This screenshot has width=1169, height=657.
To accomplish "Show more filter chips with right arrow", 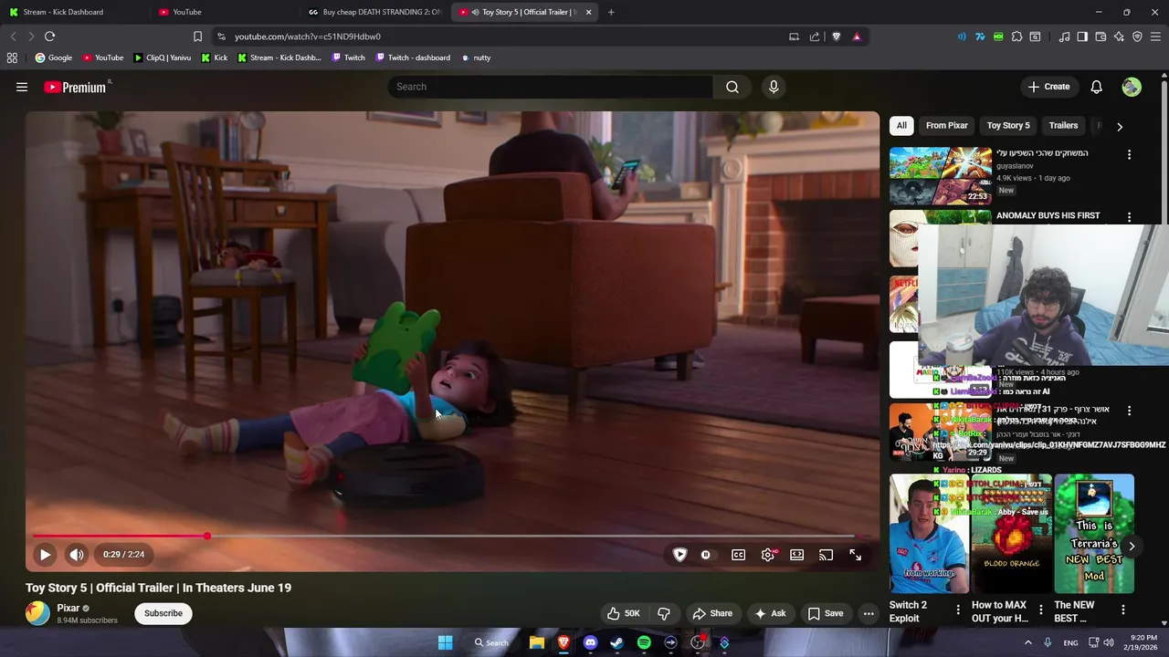I will pyautogui.click(x=1120, y=127).
